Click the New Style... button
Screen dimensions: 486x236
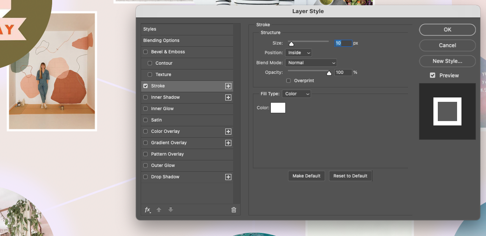pyautogui.click(x=447, y=61)
